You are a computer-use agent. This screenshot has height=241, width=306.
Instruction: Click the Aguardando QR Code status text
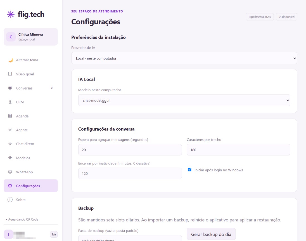point(23,219)
